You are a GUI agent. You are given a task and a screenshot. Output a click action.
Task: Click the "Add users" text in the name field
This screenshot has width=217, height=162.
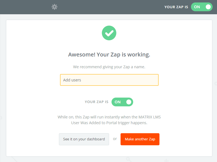(x=72, y=80)
